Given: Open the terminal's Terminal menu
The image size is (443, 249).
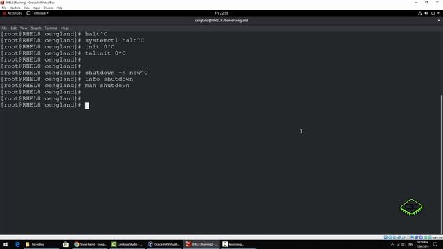Looking at the screenshot, I should 51,28.
